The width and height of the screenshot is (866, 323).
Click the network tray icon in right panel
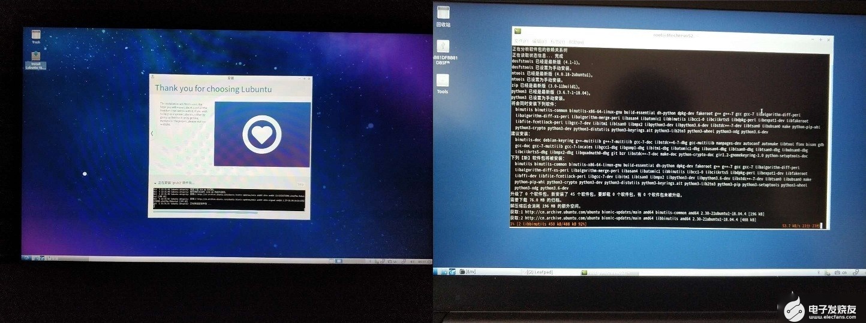point(855,272)
